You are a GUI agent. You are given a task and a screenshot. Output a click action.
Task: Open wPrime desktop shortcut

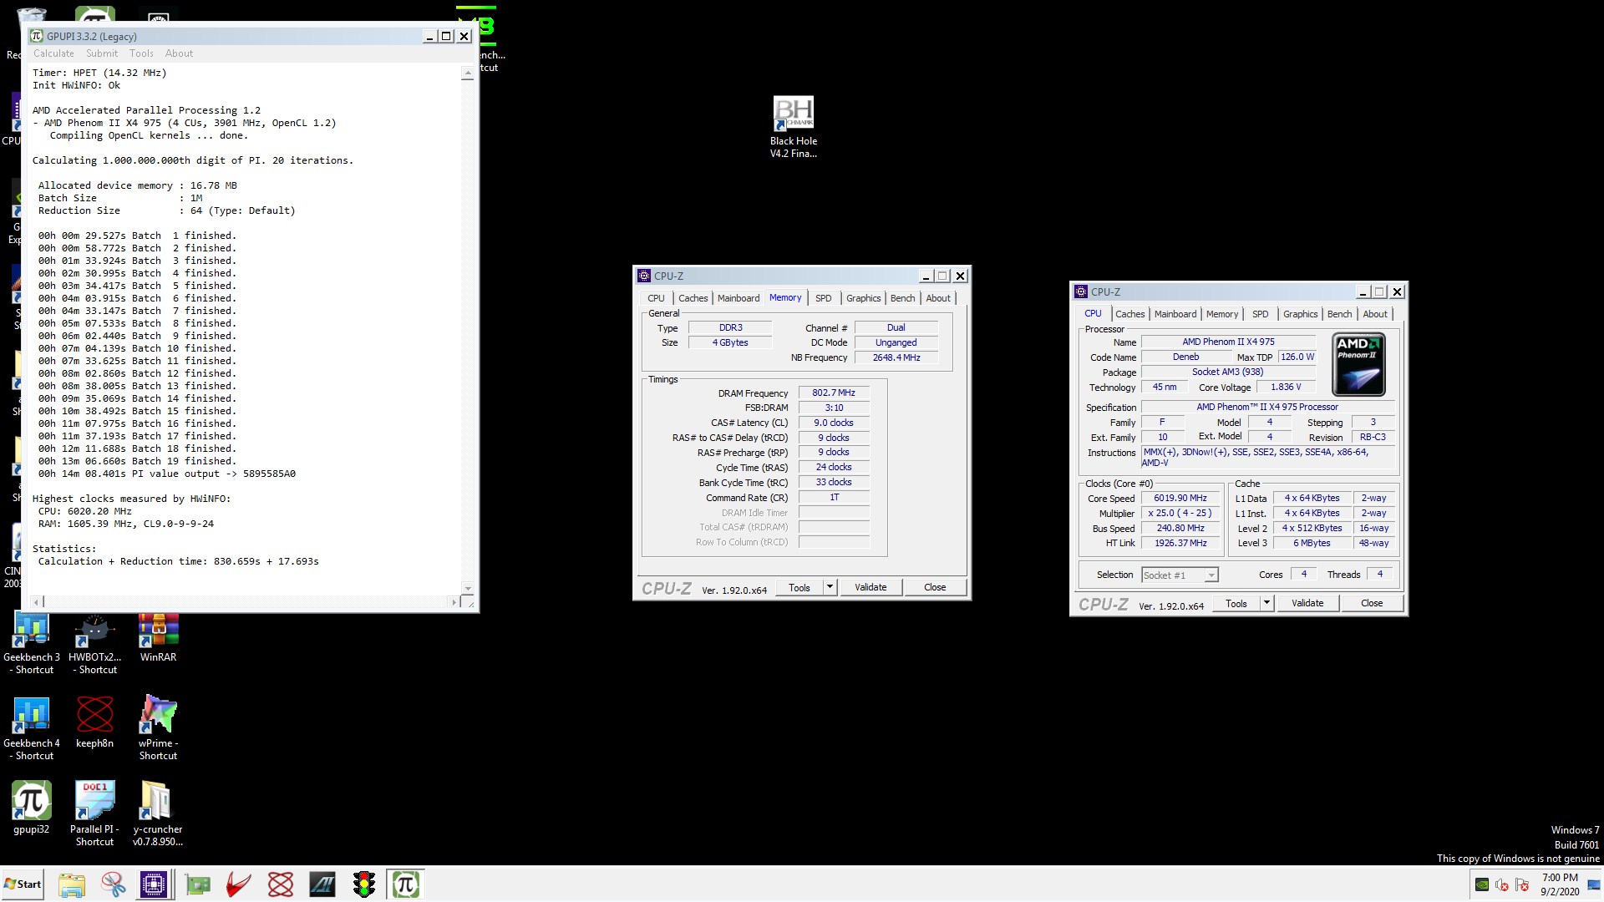(x=158, y=727)
